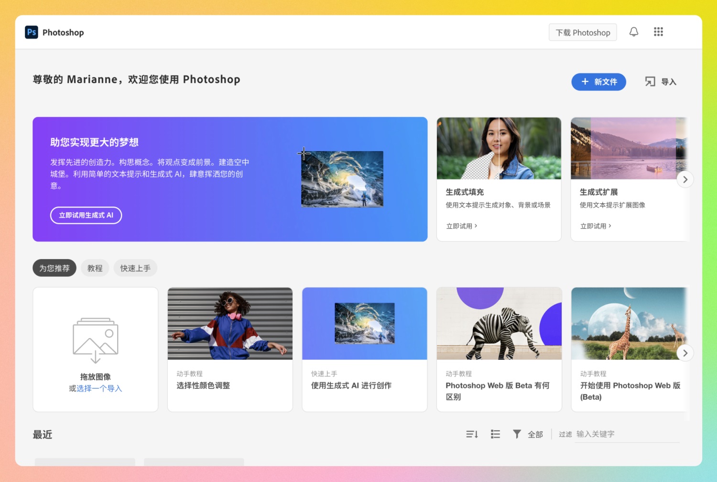Click 下载 Photoshop button

click(583, 33)
